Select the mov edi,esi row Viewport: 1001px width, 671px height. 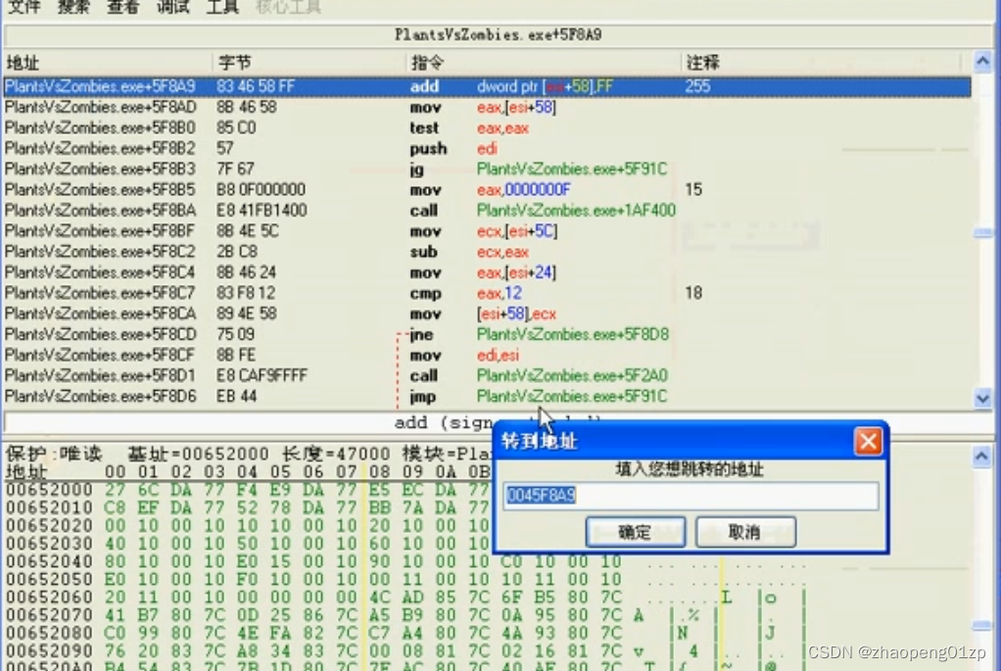click(x=487, y=355)
